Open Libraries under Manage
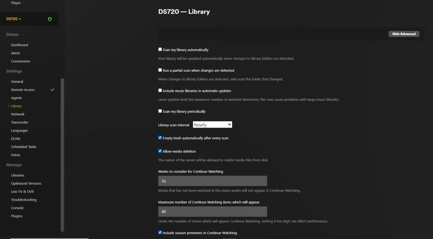Screen dimensions: 433x239 tap(18, 175)
